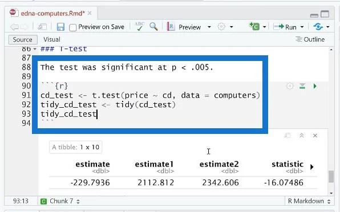
Task: Click the editor scroll down arrow
Action: 331,193
